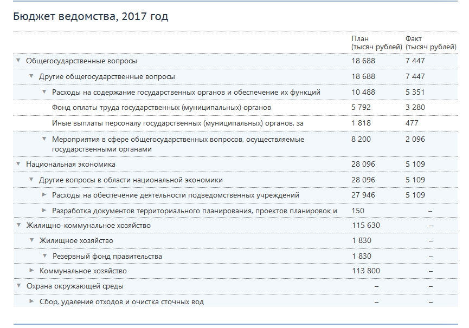The image size is (469, 328).
Task: Click the Факт (тысяч рублей) column header
Action: click(431, 43)
